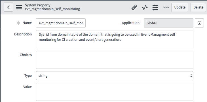Go back using the left chevron button
Screen dimensions: 207x102
[x=8, y=7]
